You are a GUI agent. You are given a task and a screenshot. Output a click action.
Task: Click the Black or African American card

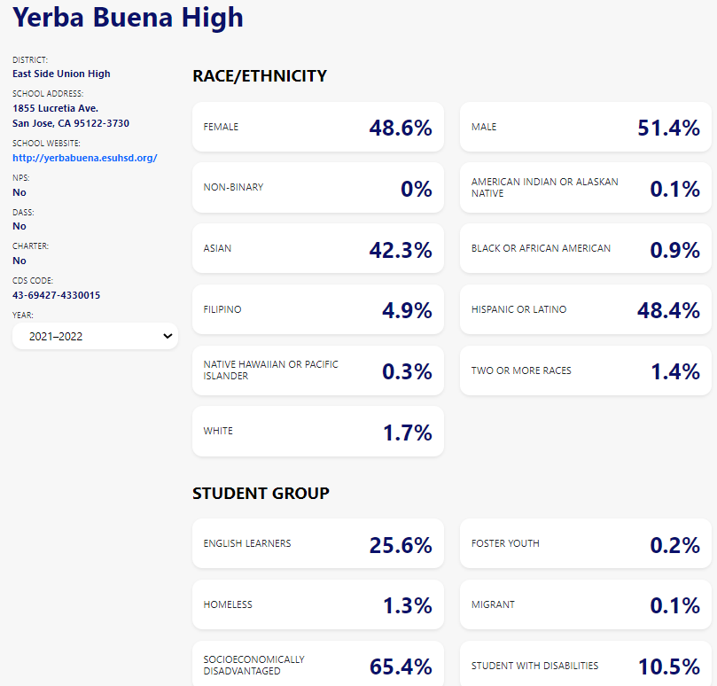pos(585,249)
